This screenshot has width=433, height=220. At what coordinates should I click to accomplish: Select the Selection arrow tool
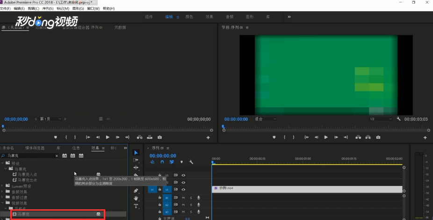pos(136,152)
